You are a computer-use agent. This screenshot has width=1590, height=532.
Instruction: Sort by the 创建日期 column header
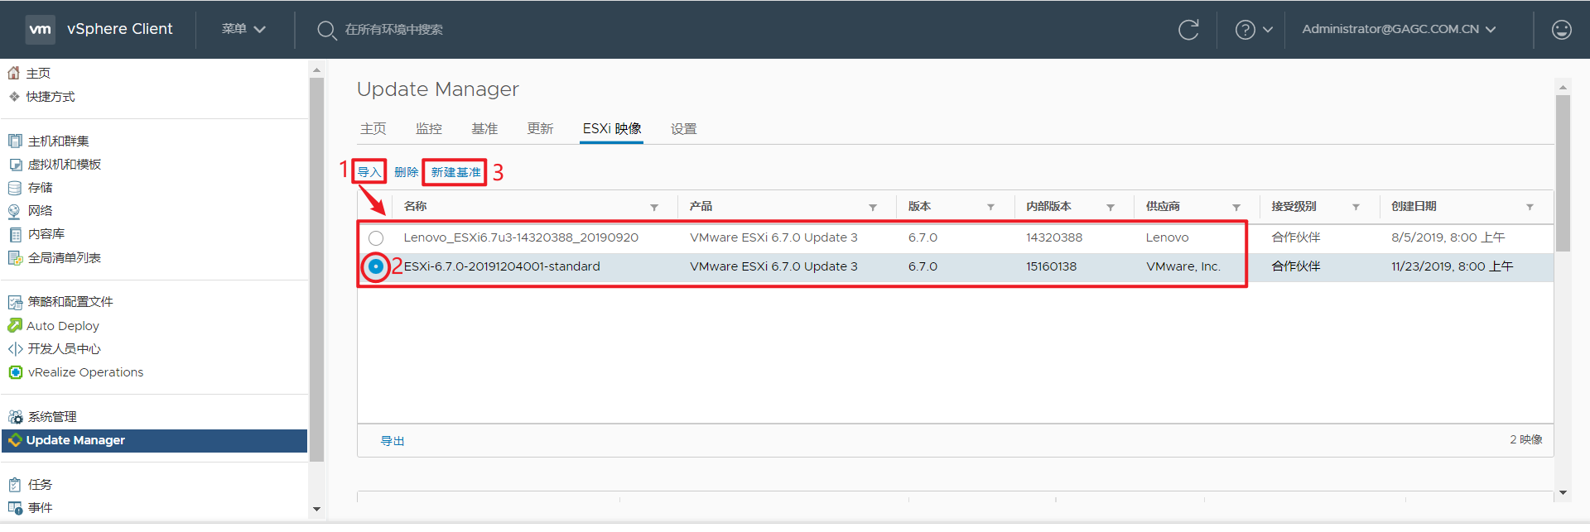(1414, 207)
